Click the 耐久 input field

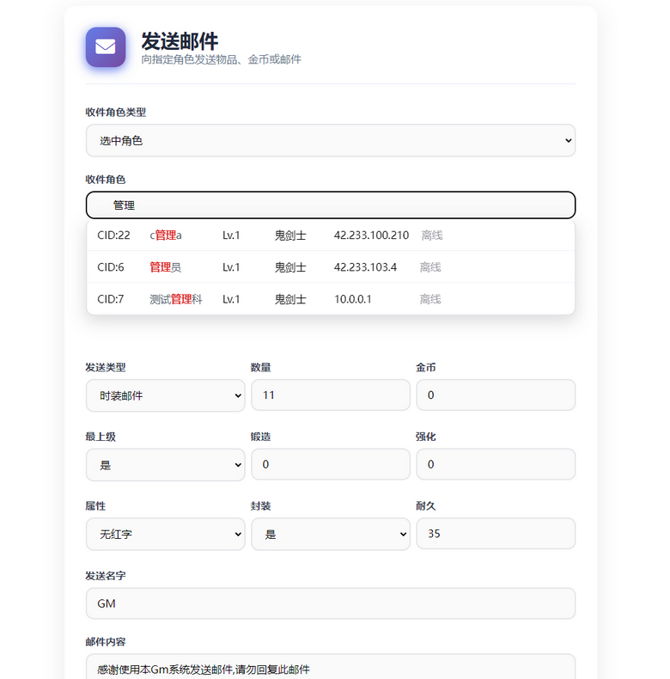tap(495, 534)
